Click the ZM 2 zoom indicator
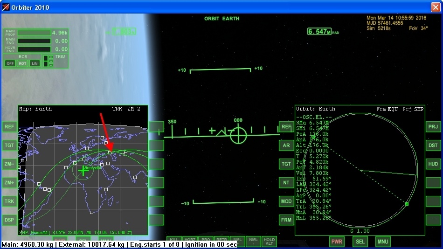The image size is (443, 249). pyautogui.click(x=134, y=109)
